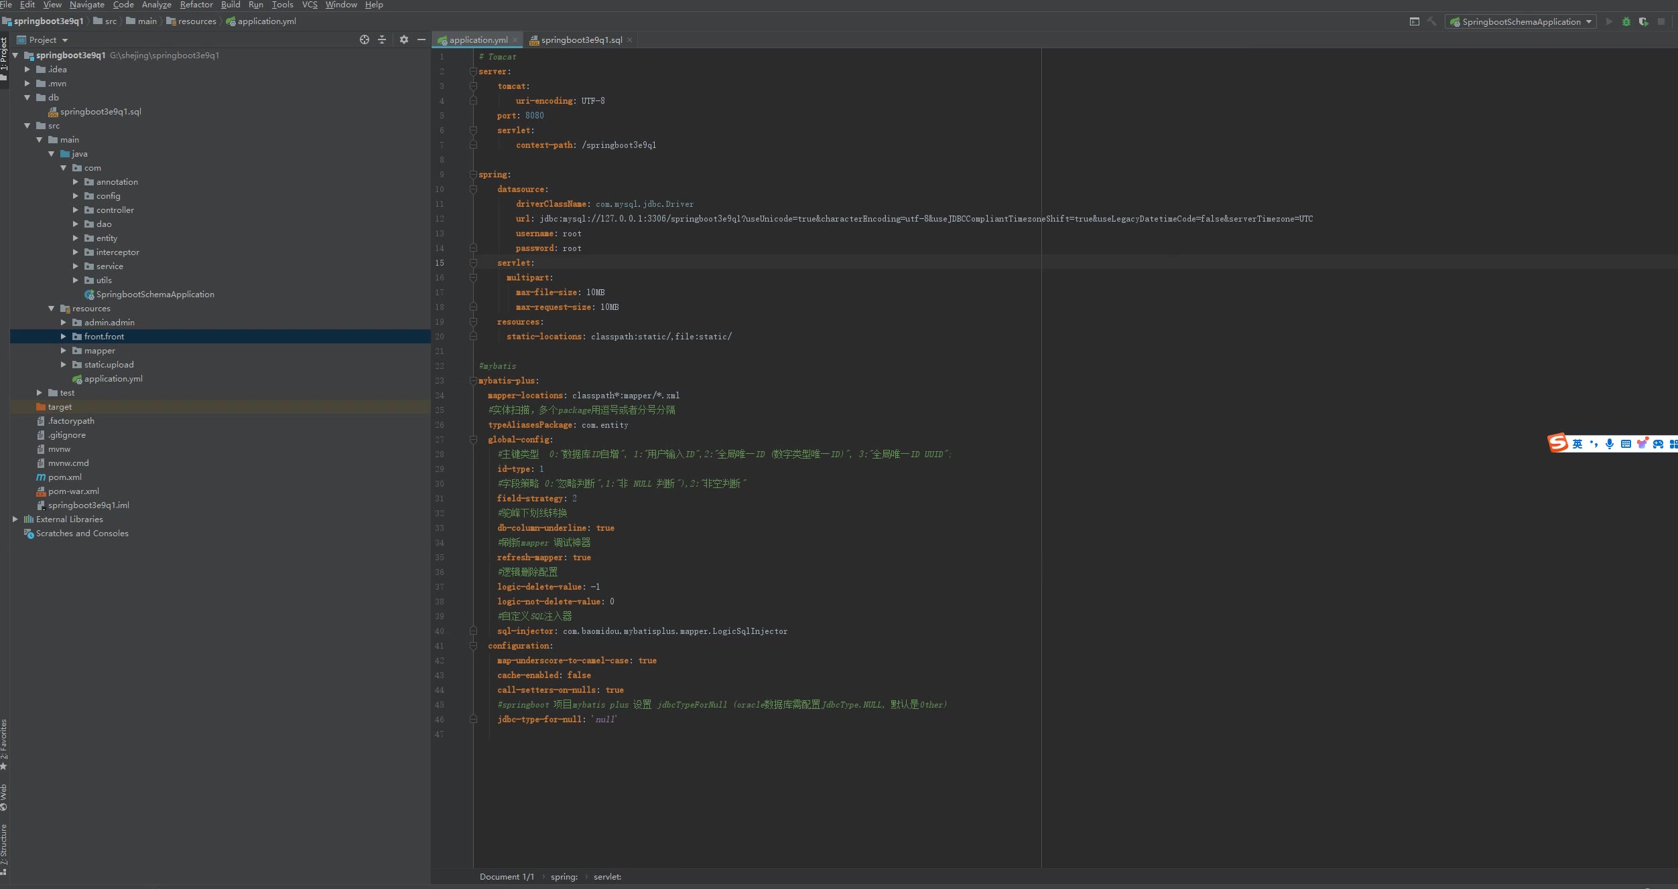Select Scratches and Consoles node
This screenshot has height=889, width=1678.
click(82, 533)
